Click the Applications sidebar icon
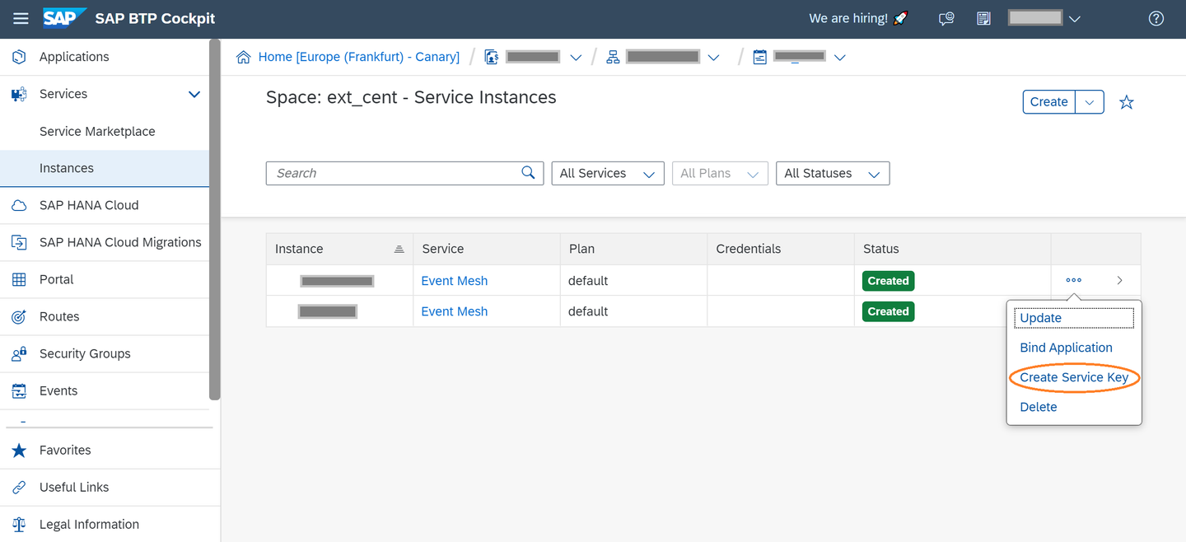Image resolution: width=1186 pixels, height=542 pixels. (19, 57)
